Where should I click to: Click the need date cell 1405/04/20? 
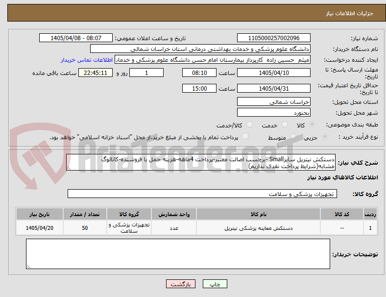[39, 228]
